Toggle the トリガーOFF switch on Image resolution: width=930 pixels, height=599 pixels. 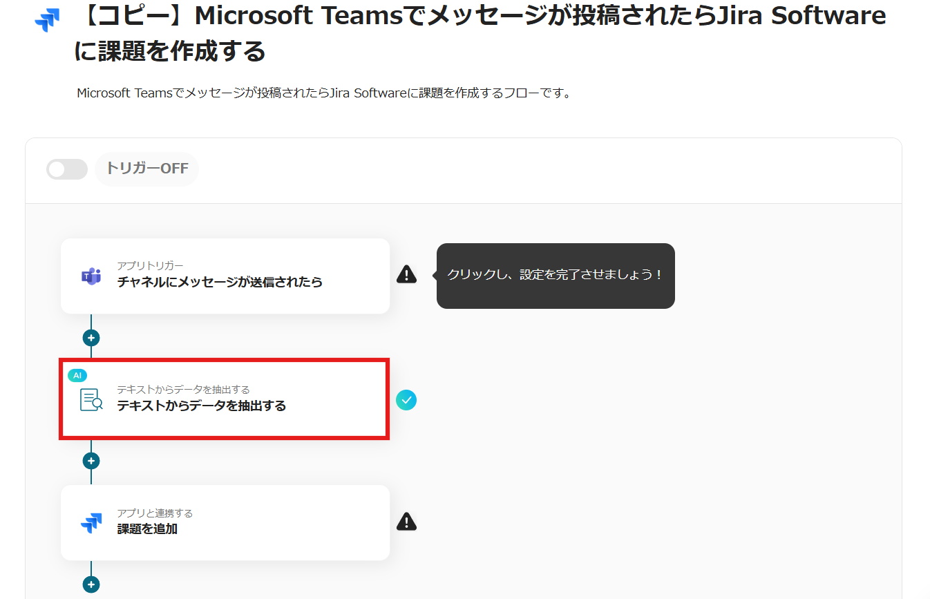tap(67, 169)
